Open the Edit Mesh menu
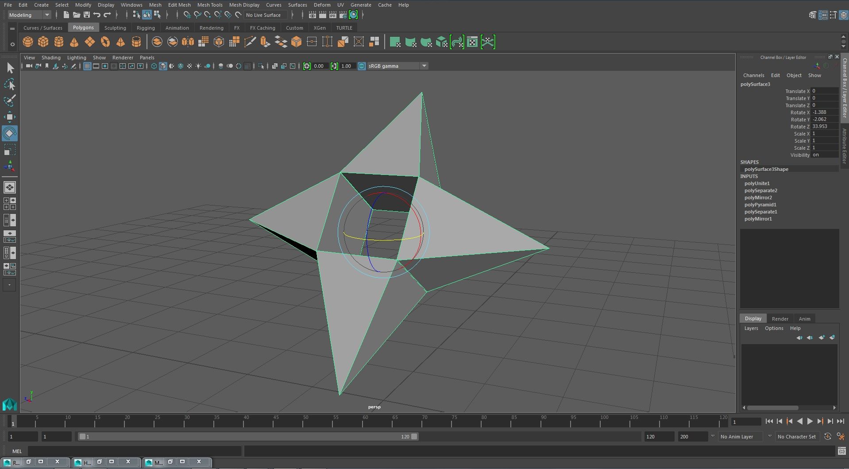 click(179, 5)
